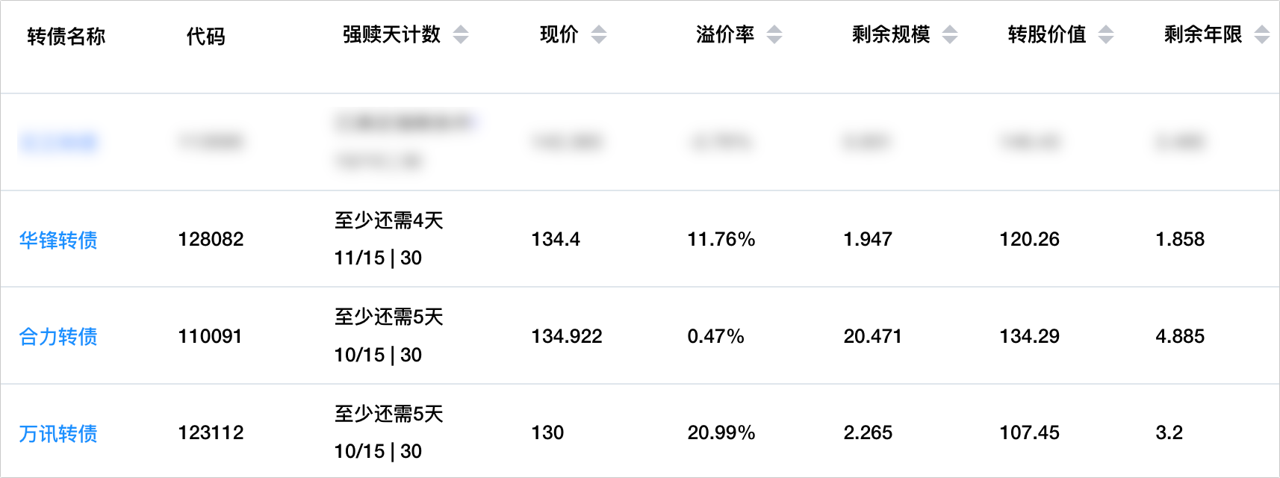Click bond code 110091
The image size is (1280, 478).
coord(210,336)
